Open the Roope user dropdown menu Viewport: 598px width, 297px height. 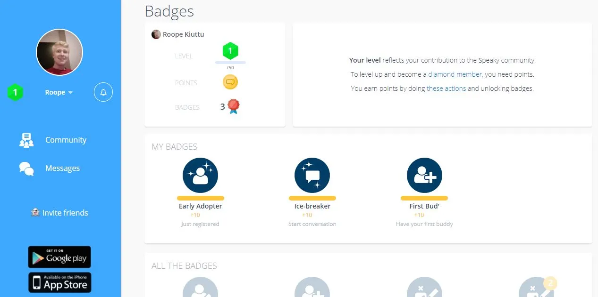tap(59, 92)
